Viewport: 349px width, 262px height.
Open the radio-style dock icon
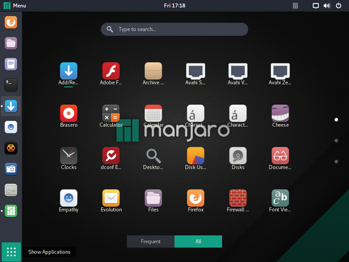pos(10,190)
